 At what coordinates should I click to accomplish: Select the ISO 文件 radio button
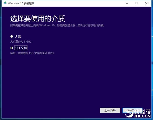pos(11,48)
